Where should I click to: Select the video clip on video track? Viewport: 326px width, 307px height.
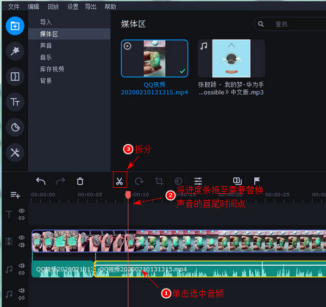click(x=179, y=241)
